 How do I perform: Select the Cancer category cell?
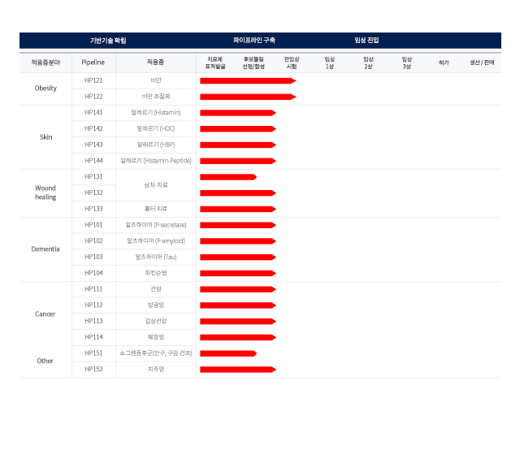pyautogui.click(x=45, y=314)
